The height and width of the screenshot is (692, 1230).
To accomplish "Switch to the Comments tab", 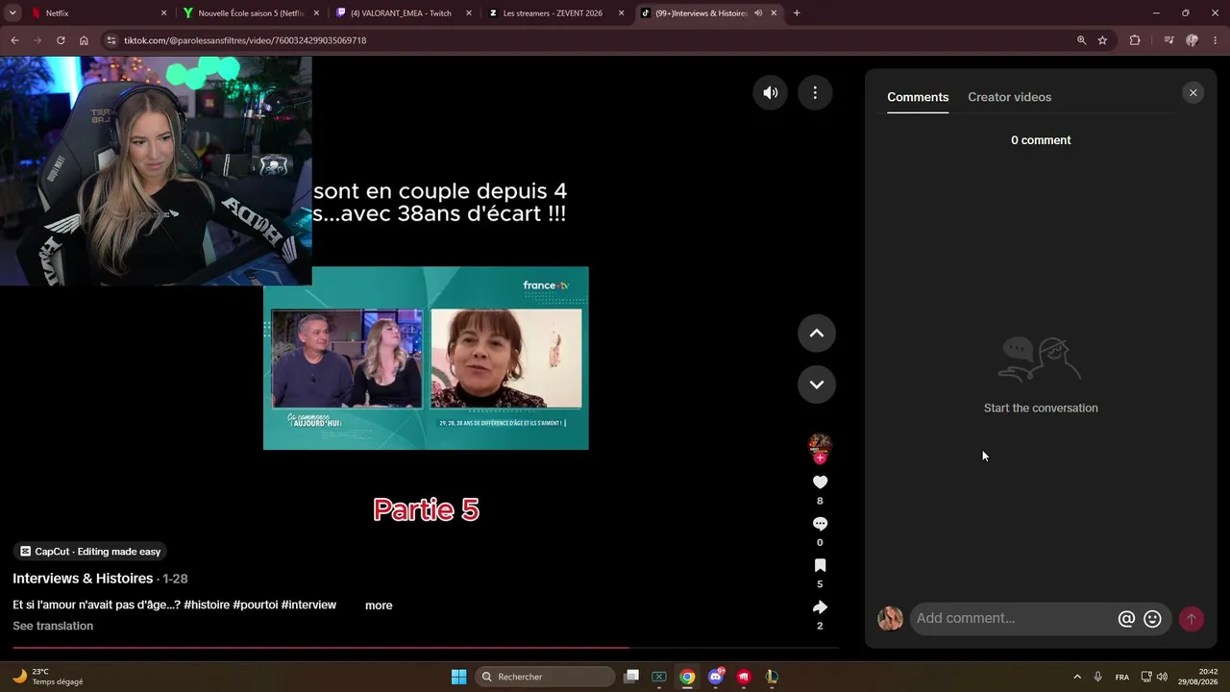I will click(918, 97).
